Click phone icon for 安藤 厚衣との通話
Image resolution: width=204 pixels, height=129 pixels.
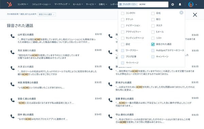110,100
